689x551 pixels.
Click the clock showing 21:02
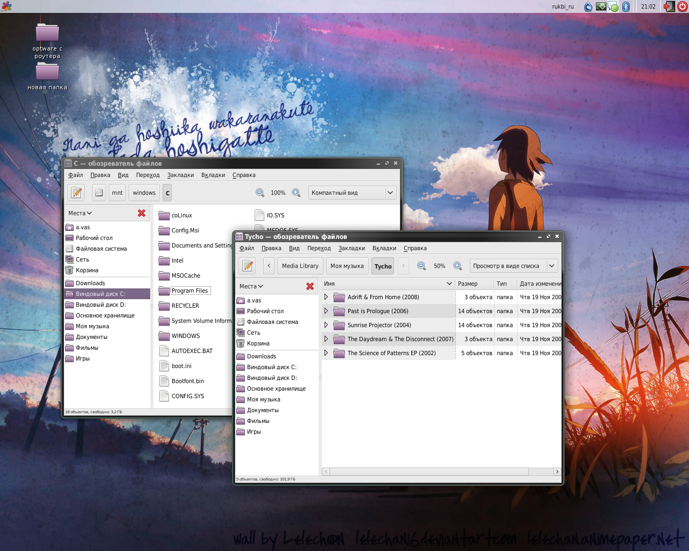[648, 6]
